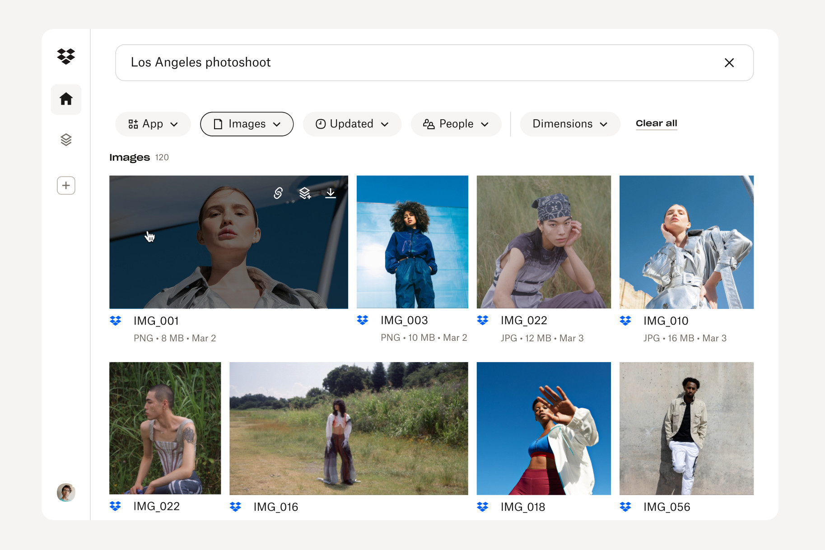825x550 pixels.
Task: Expand the App filter dropdown
Action: click(153, 124)
